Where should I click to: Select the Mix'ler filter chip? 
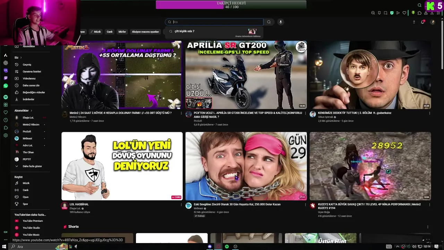[122, 32]
